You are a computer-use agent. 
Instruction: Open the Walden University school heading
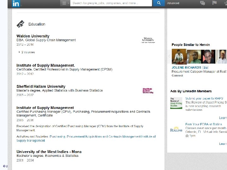tap(33, 36)
